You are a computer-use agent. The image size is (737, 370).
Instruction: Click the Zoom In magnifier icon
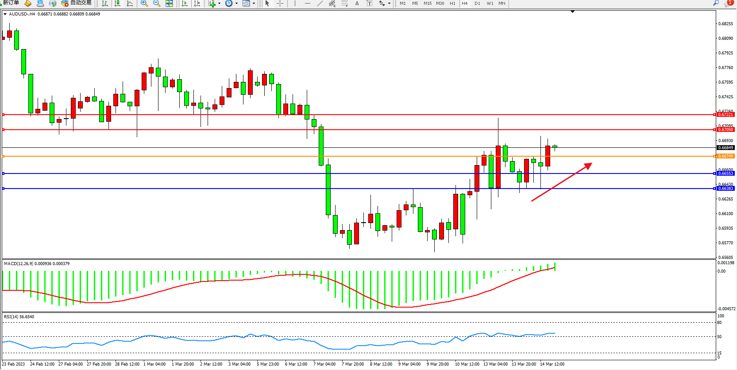[x=144, y=3]
